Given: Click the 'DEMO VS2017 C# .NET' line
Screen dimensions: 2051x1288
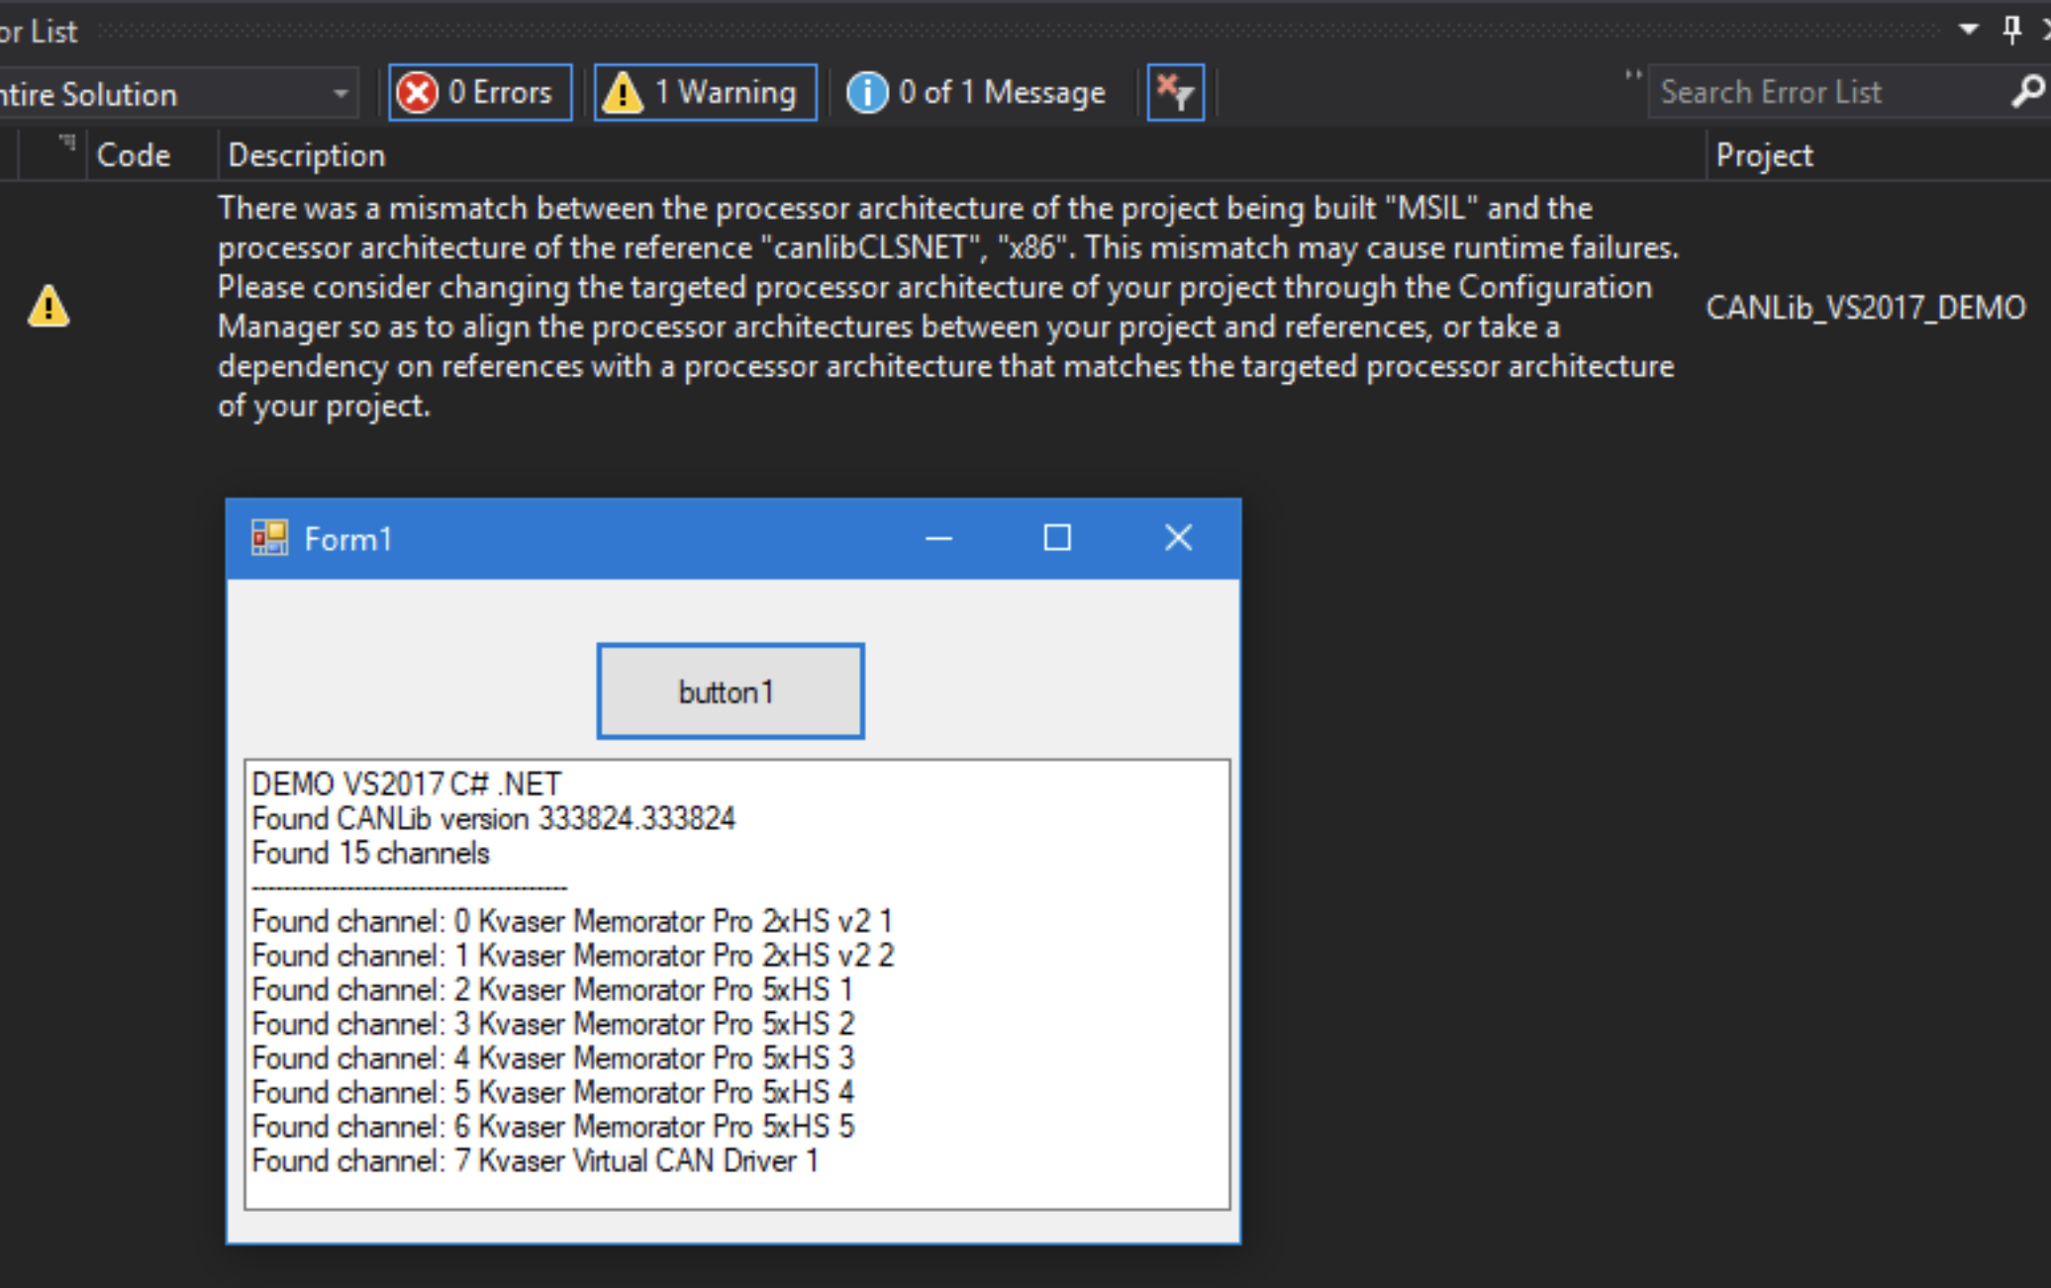Looking at the screenshot, I should (407, 784).
